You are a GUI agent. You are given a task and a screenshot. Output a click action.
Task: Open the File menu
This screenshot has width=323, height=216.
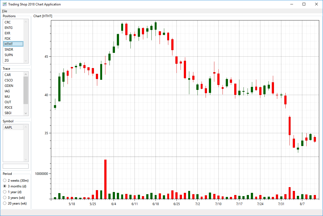click(5, 11)
